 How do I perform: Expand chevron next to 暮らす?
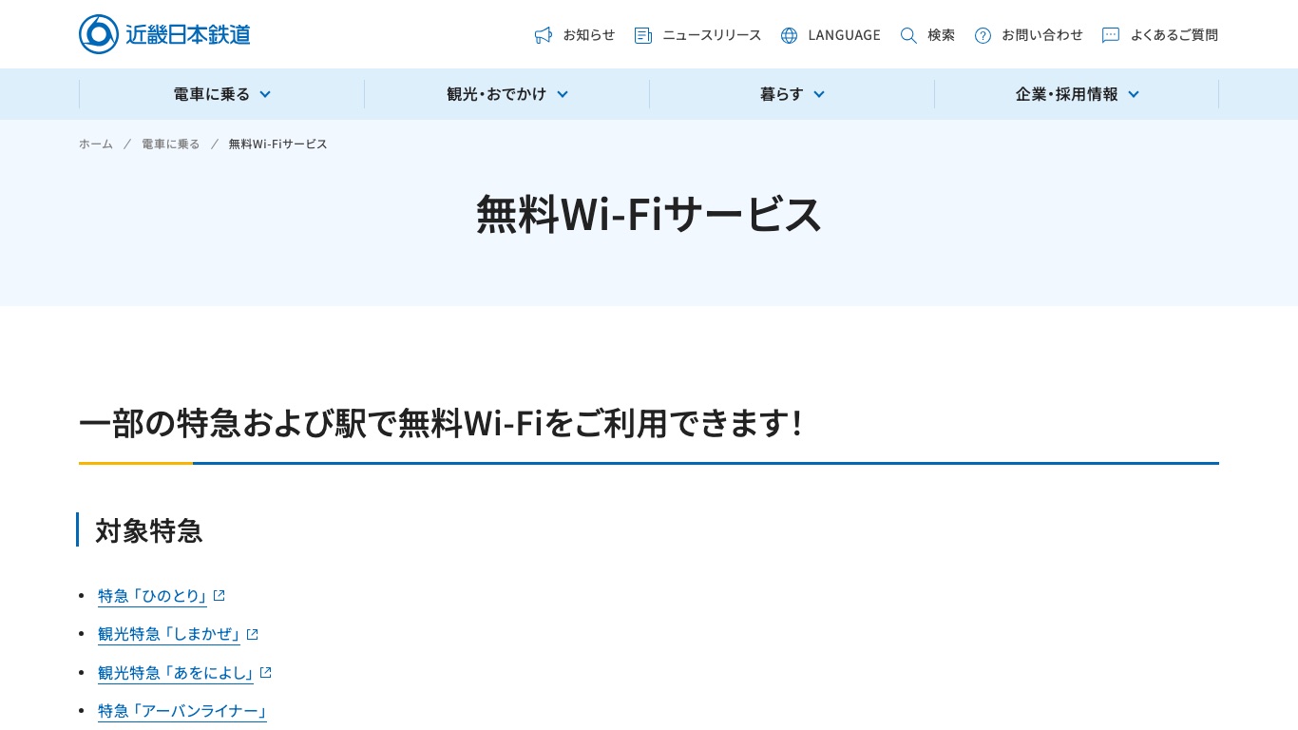819,94
